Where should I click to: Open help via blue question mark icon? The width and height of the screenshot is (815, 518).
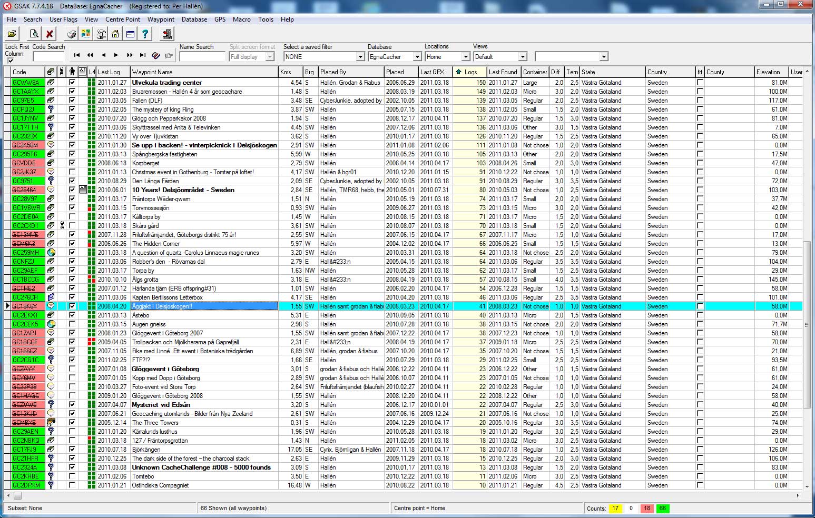pos(145,34)
